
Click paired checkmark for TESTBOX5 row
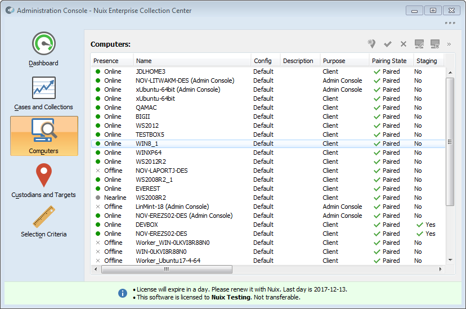point(377,135)
